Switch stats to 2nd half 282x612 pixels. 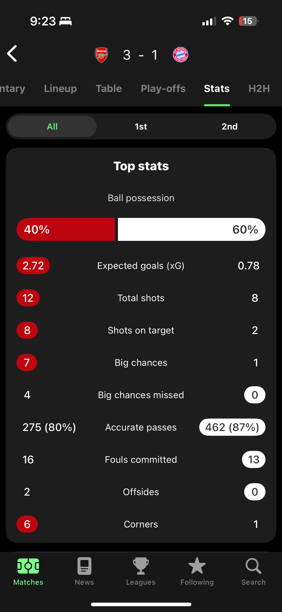[230, 126]
